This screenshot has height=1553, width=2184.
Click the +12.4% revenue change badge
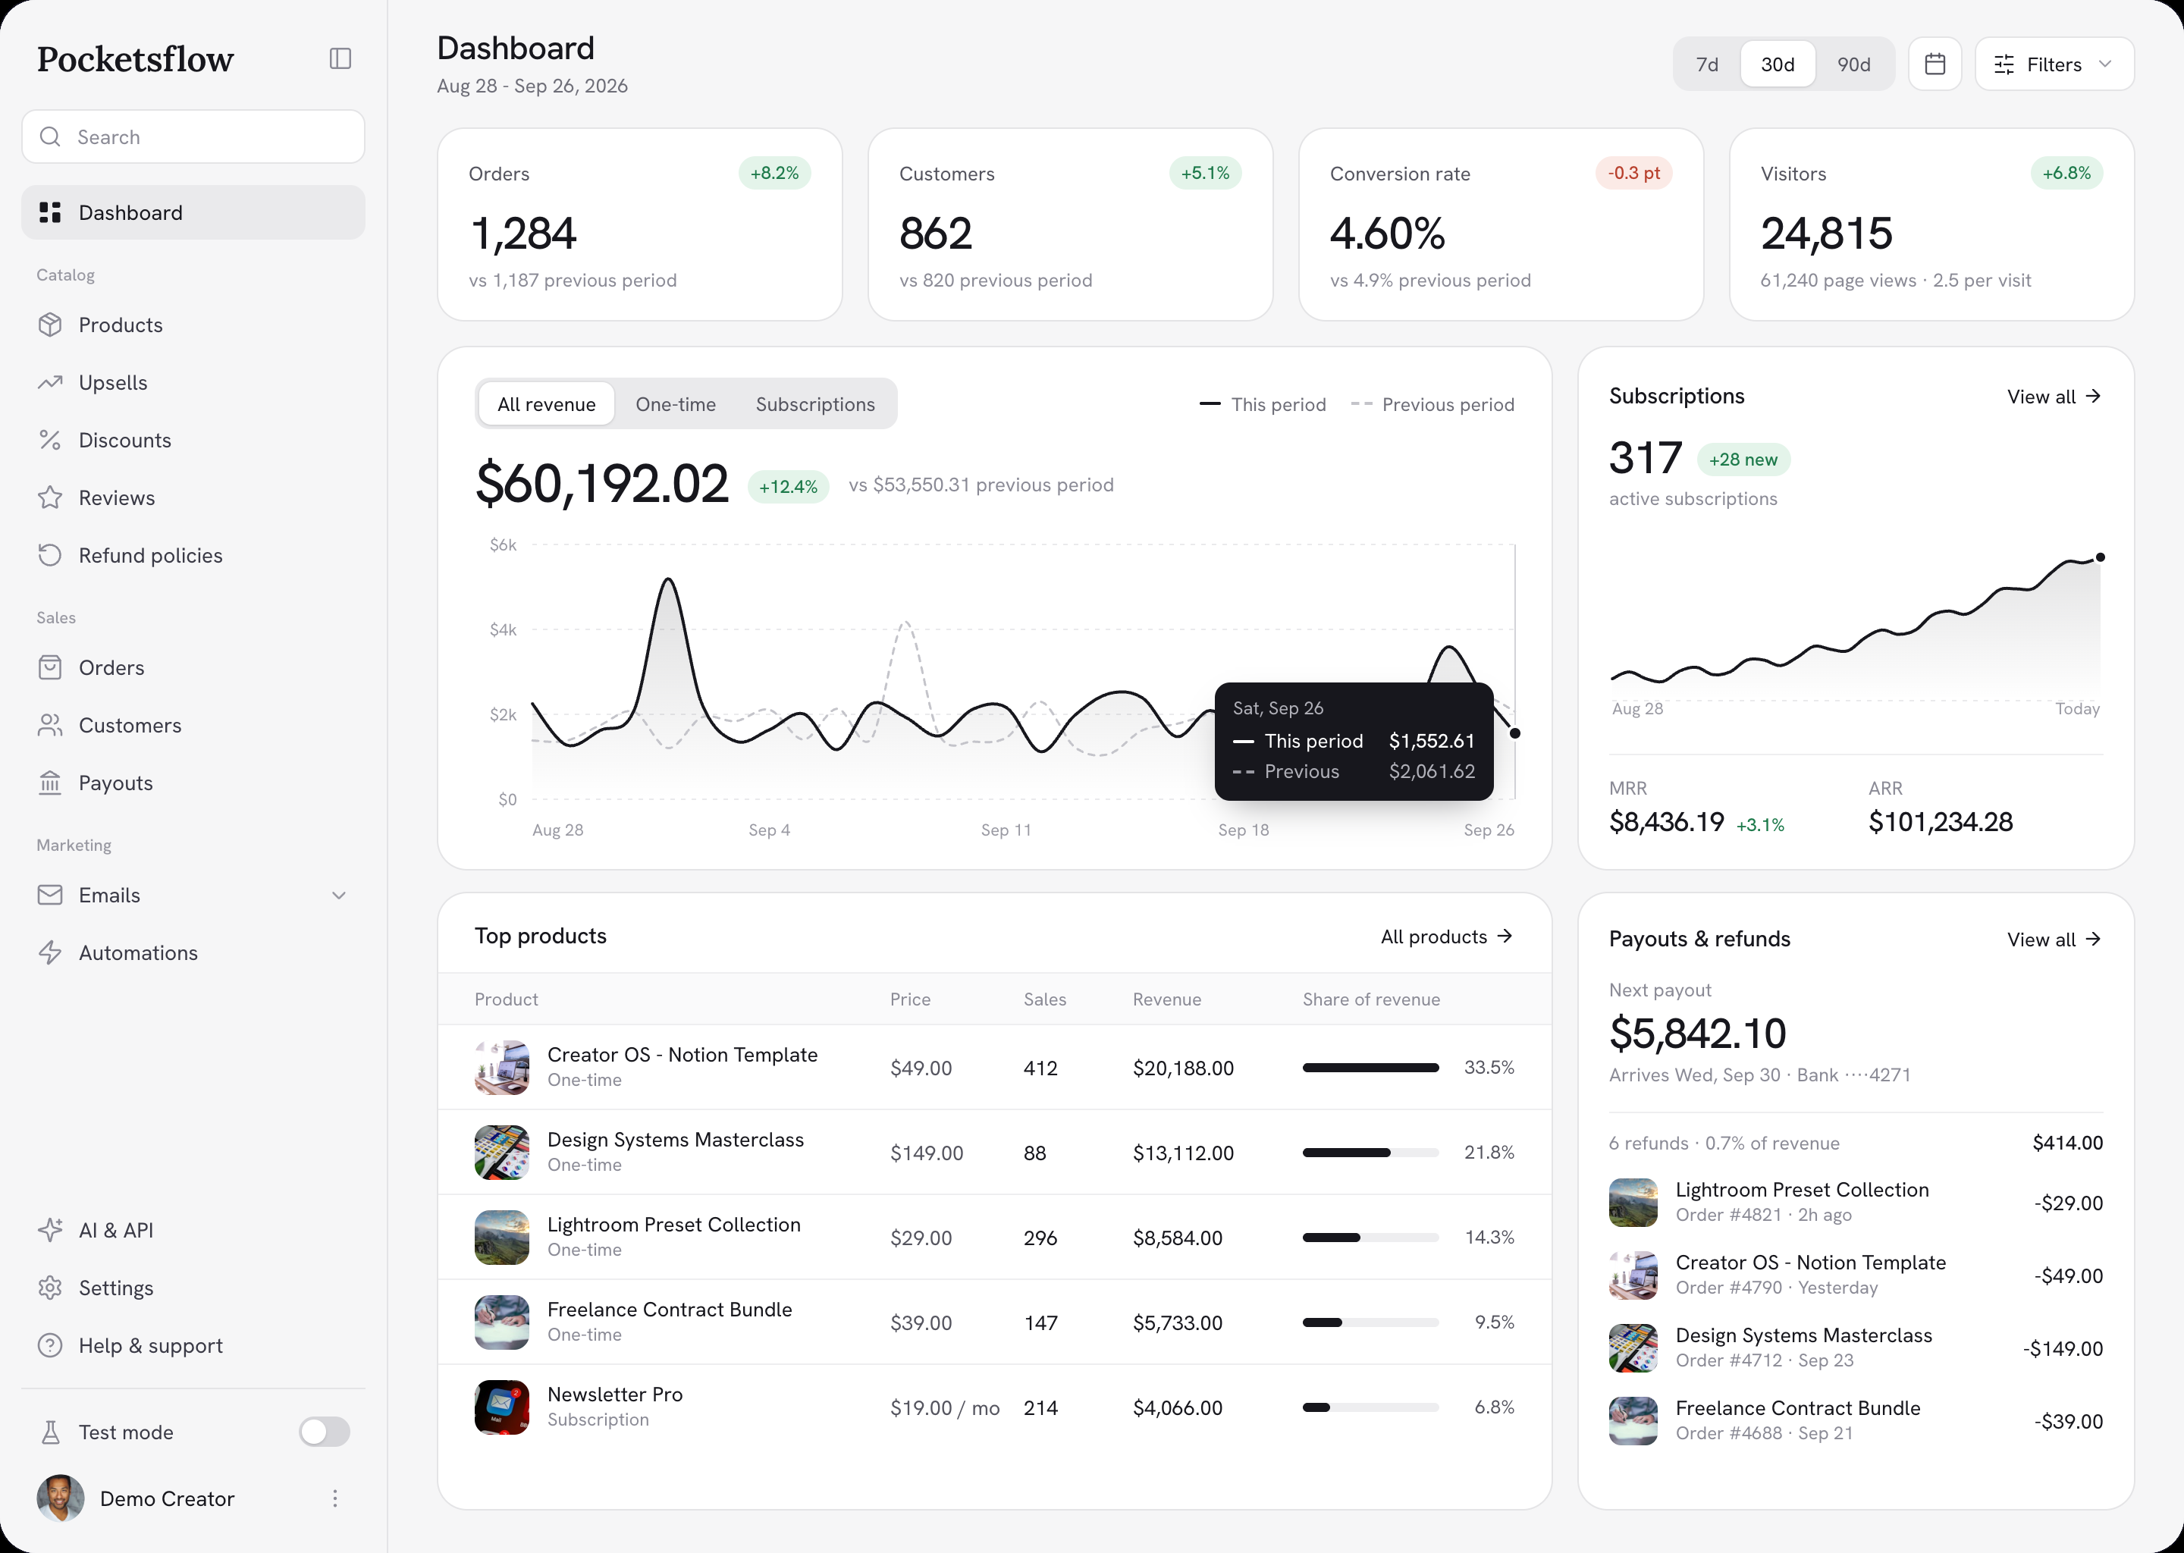pos(788,486)
